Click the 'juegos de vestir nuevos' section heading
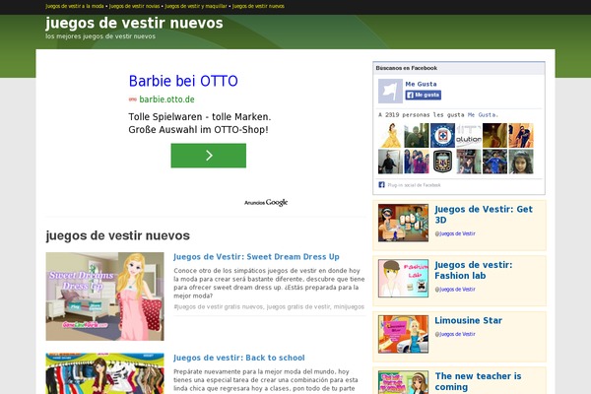The height and width of the screenshot is (394, 591). 117,235
